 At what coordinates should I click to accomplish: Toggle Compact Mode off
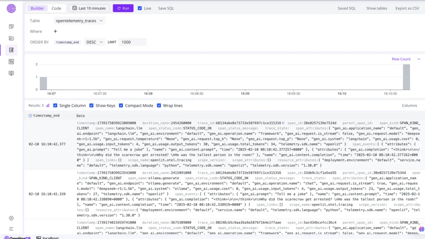[121, 105]
